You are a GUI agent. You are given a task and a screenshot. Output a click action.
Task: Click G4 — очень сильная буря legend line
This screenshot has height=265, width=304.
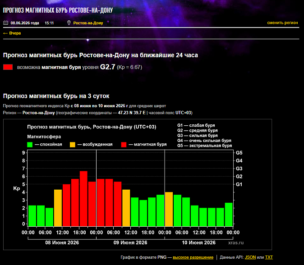(x=204, y=141)
